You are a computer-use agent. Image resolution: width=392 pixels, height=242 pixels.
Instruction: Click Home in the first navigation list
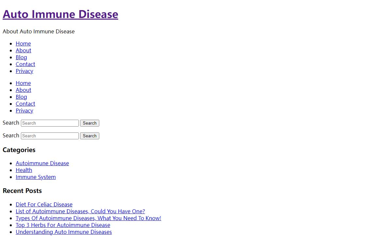click(x=23, y=43)
